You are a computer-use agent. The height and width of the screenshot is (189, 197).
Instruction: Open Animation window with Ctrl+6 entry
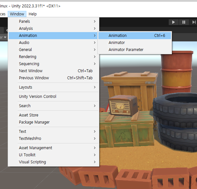click(x=135, y=36)
